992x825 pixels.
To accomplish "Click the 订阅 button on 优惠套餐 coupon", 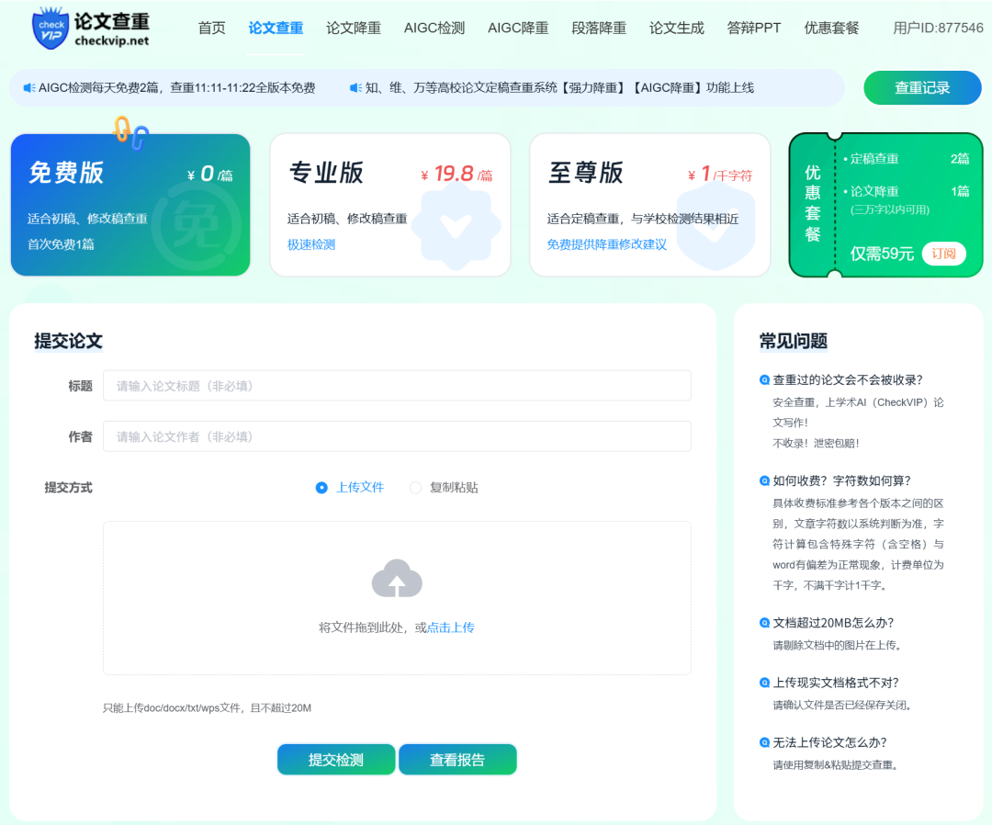I will point(943,254).
